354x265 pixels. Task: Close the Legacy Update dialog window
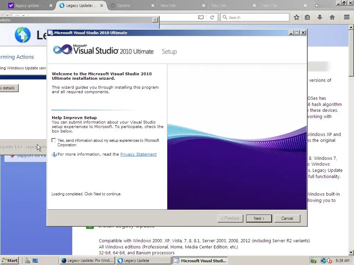(x=155, y=20)
